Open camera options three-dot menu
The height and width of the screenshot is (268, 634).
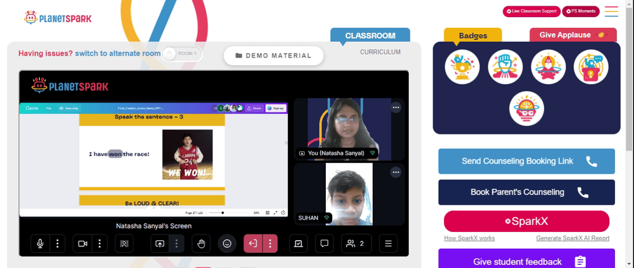100,243
